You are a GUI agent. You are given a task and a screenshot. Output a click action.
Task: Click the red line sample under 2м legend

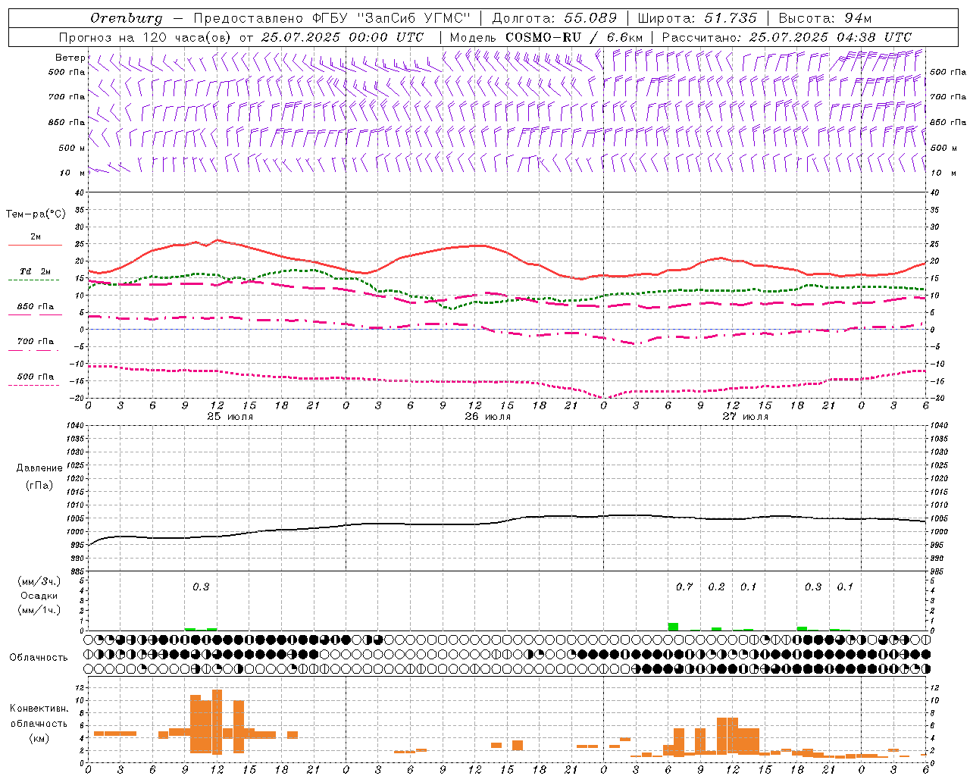35,246
